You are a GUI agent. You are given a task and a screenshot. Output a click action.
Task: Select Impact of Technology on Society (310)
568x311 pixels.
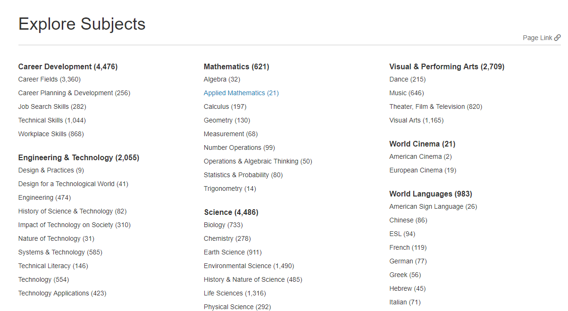click(x=75, y=225)
